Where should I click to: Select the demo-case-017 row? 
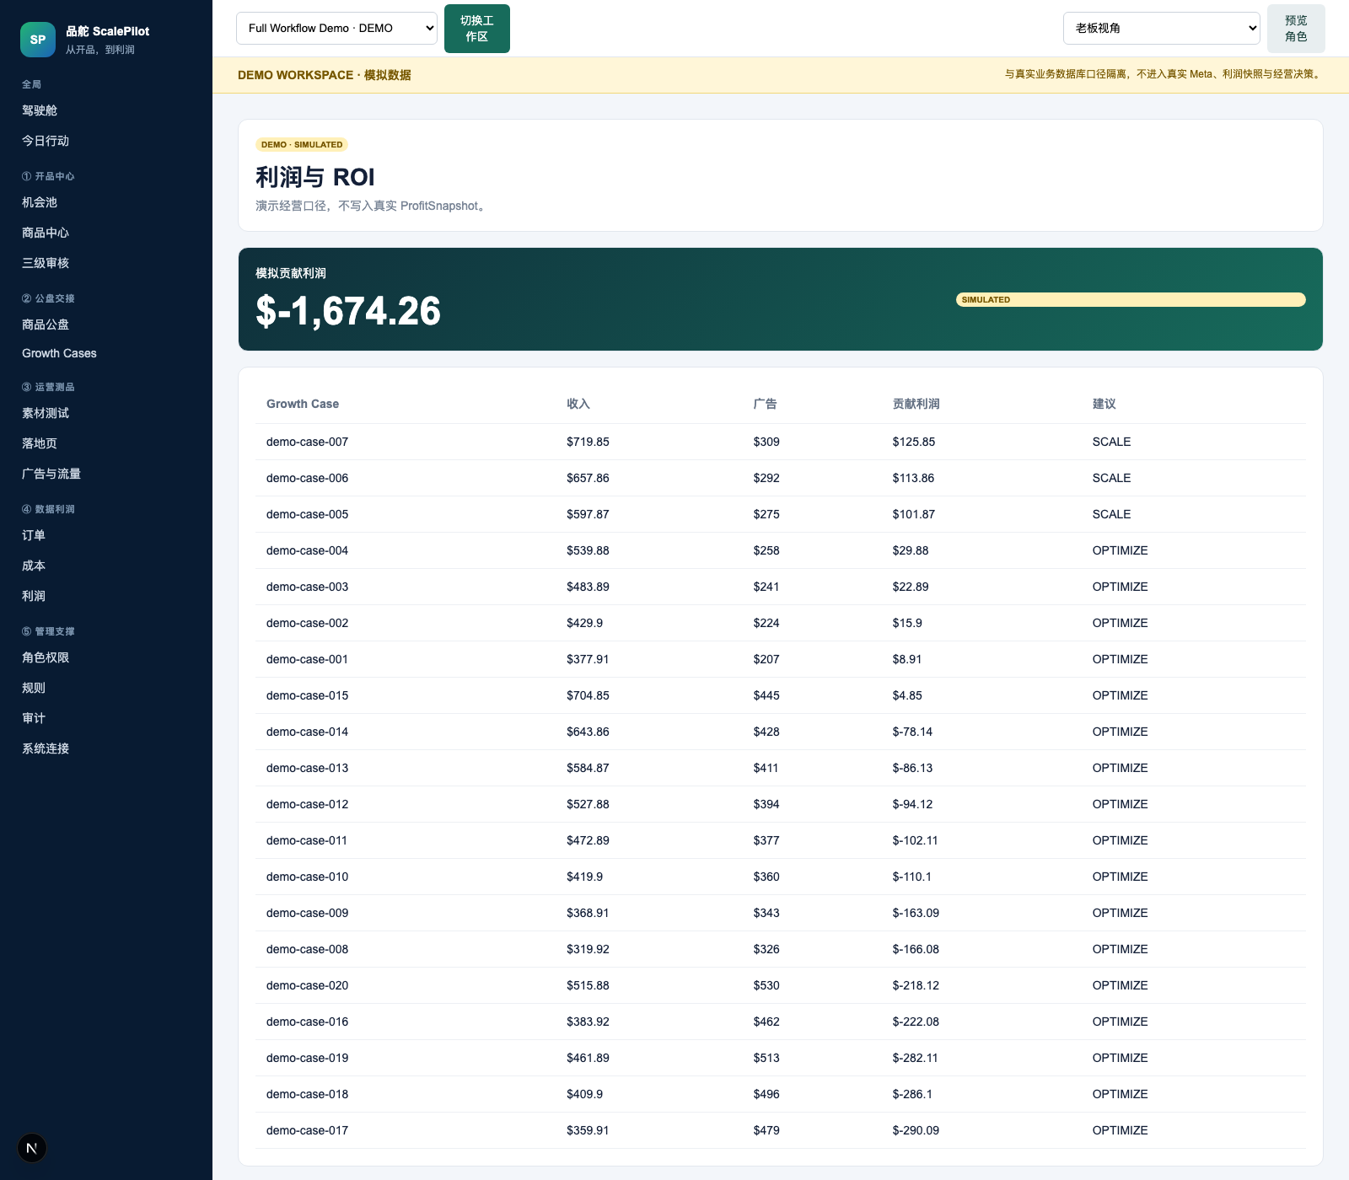click(x=781, y=1130)
